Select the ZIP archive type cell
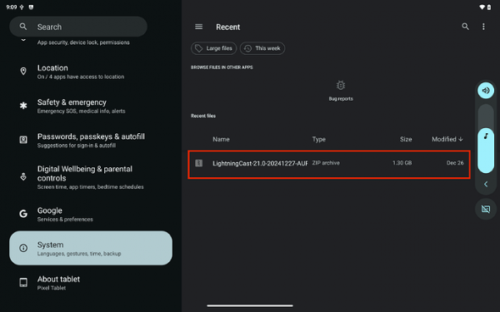The width and height of the screenshot is (500, 312). (326, 163)
